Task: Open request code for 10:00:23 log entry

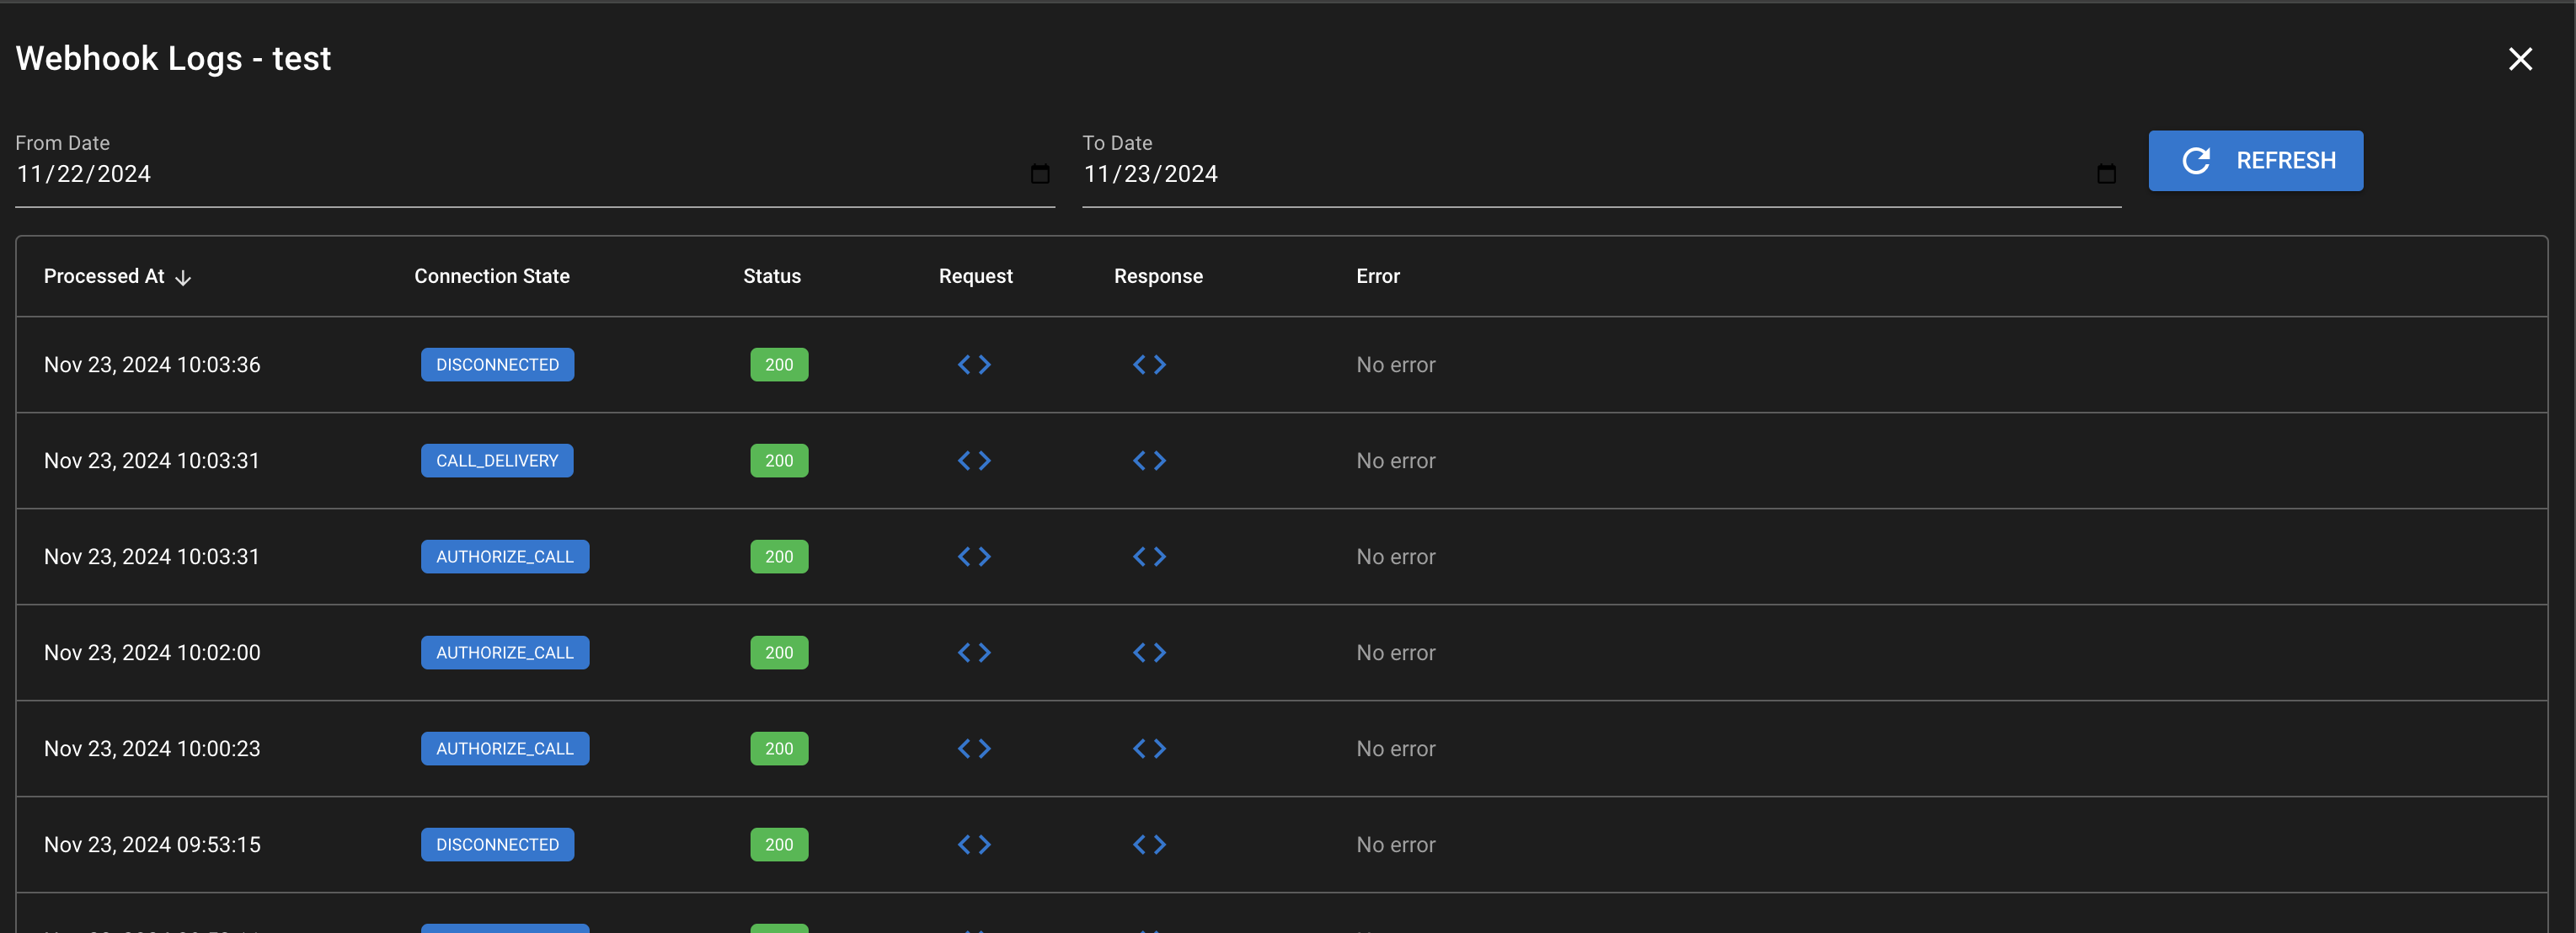Action: 974,749
